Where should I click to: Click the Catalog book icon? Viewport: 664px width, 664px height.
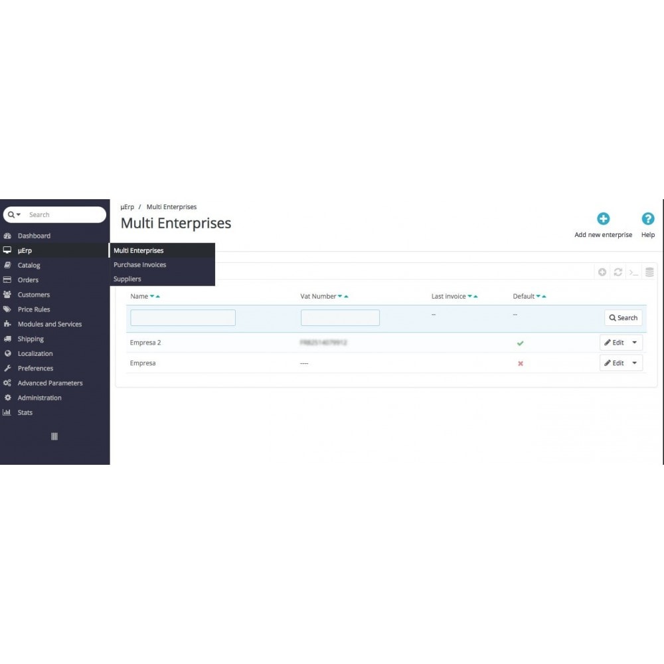[x=7, y=265]
